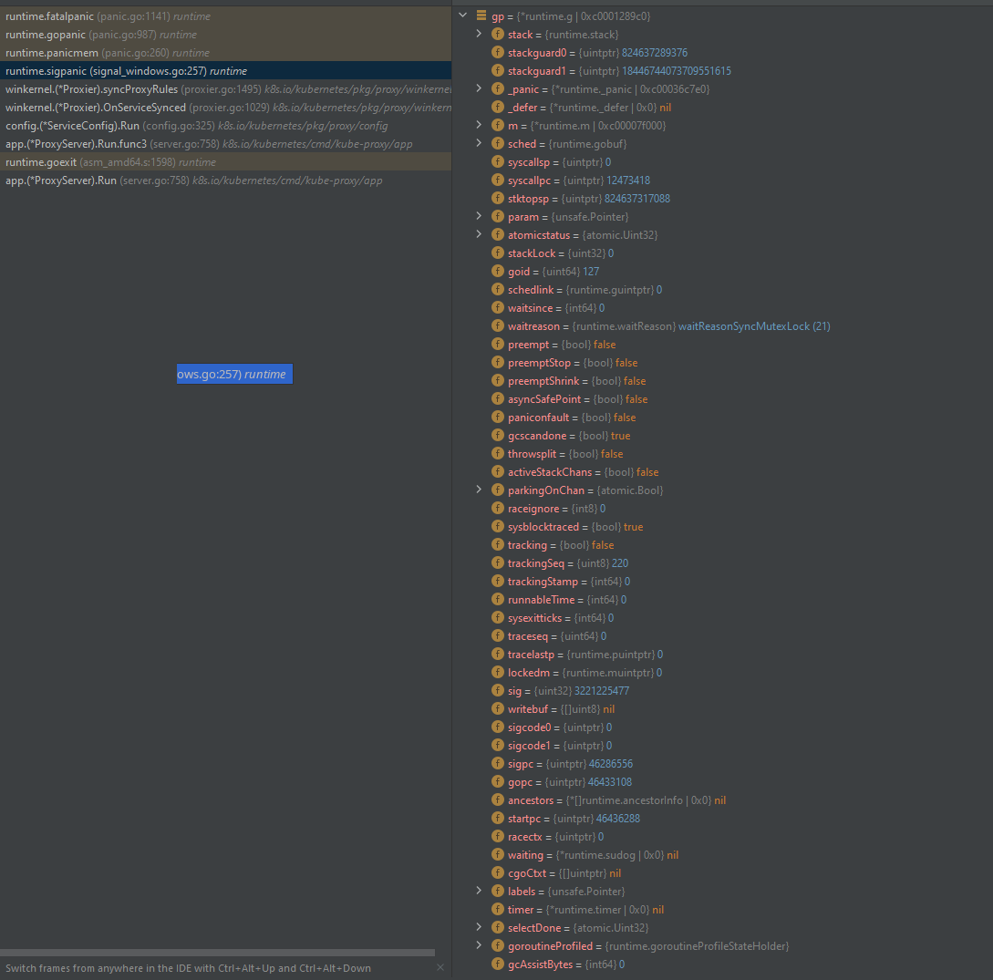Viewport: 993px width, 980px height.
Task: Select the gcAssistBytes variable row
Action: [722, 965]
